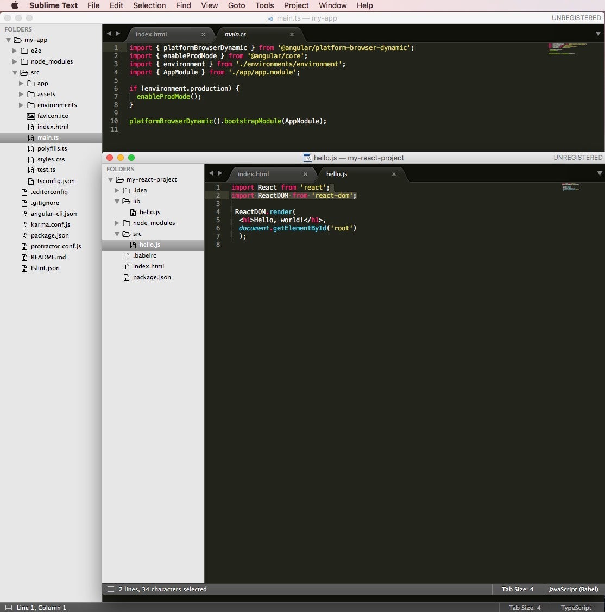Click the .idea folder icon

[x=127, y=190]
